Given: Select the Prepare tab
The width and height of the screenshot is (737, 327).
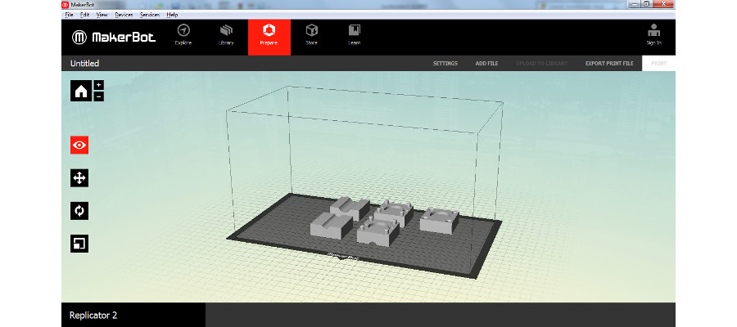Looking at the screenshot, I should (x=269, y=37).
